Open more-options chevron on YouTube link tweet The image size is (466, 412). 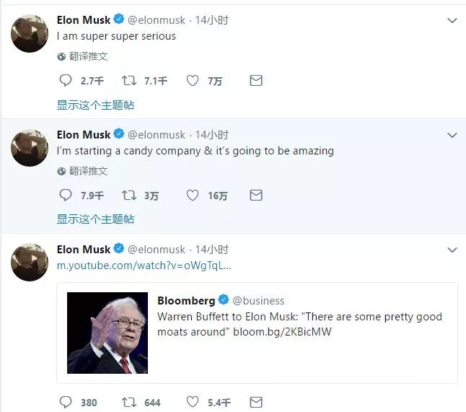point(452,250)
